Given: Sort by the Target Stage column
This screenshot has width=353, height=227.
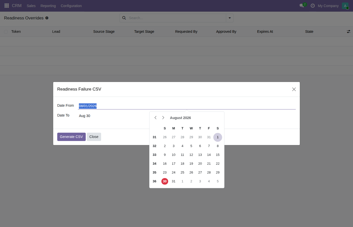Looking at the screenshot, I should pyautogui.click(x=144, y=32).
